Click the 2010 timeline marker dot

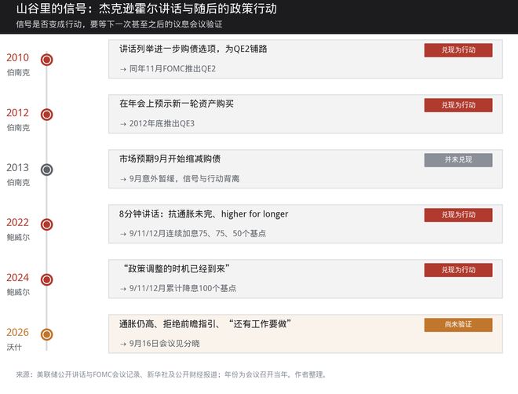tap(46, 60)
